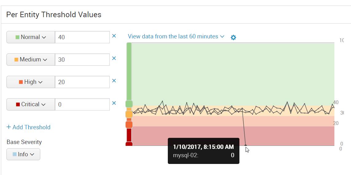Open the Normal severity dropdown
The image size is (351, 175).
(x=31, y=37)
